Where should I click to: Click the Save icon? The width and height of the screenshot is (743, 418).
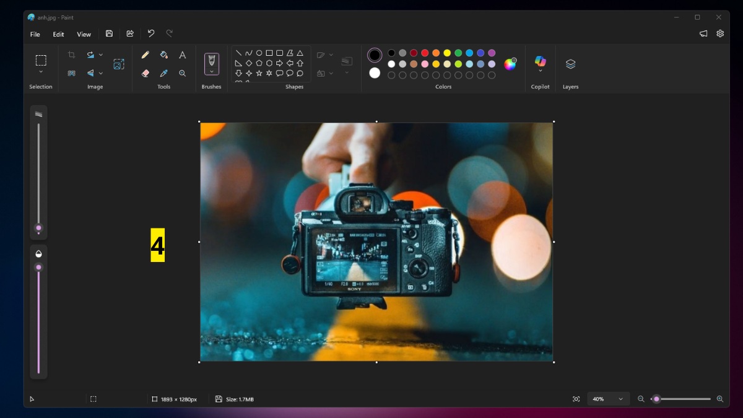coord(109,33)
